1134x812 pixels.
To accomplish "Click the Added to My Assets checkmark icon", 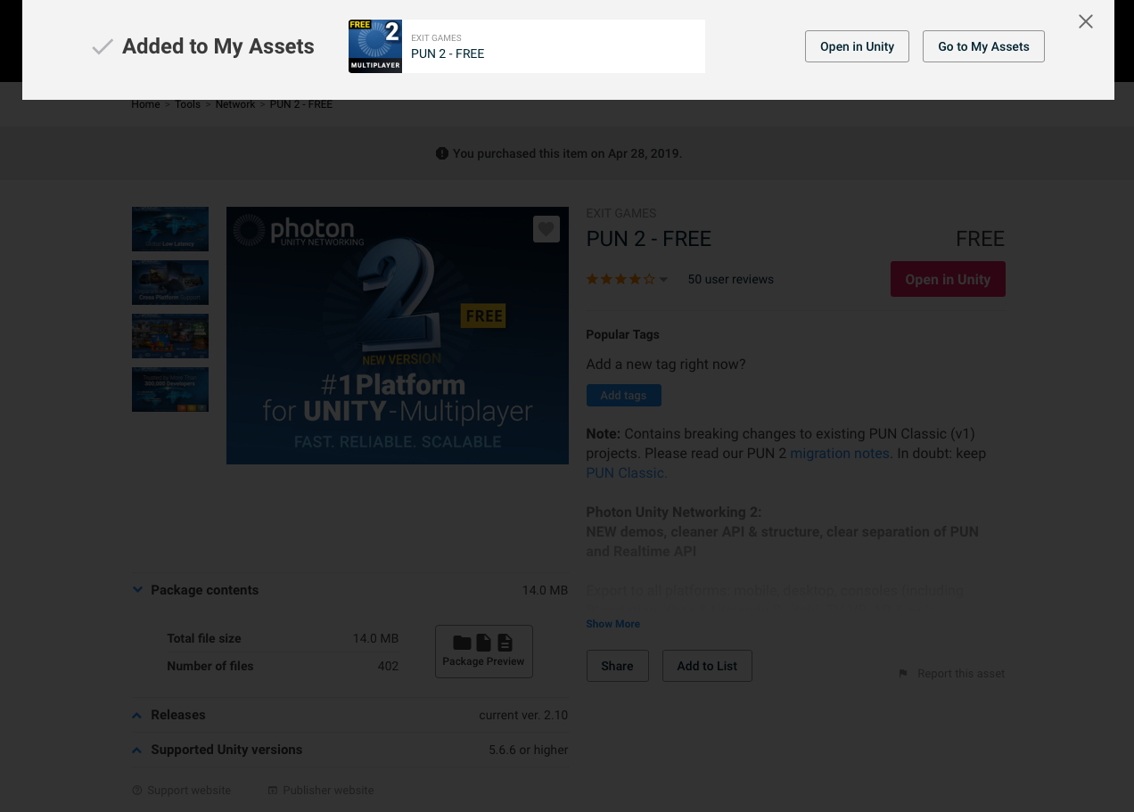I will pos(103,47).
